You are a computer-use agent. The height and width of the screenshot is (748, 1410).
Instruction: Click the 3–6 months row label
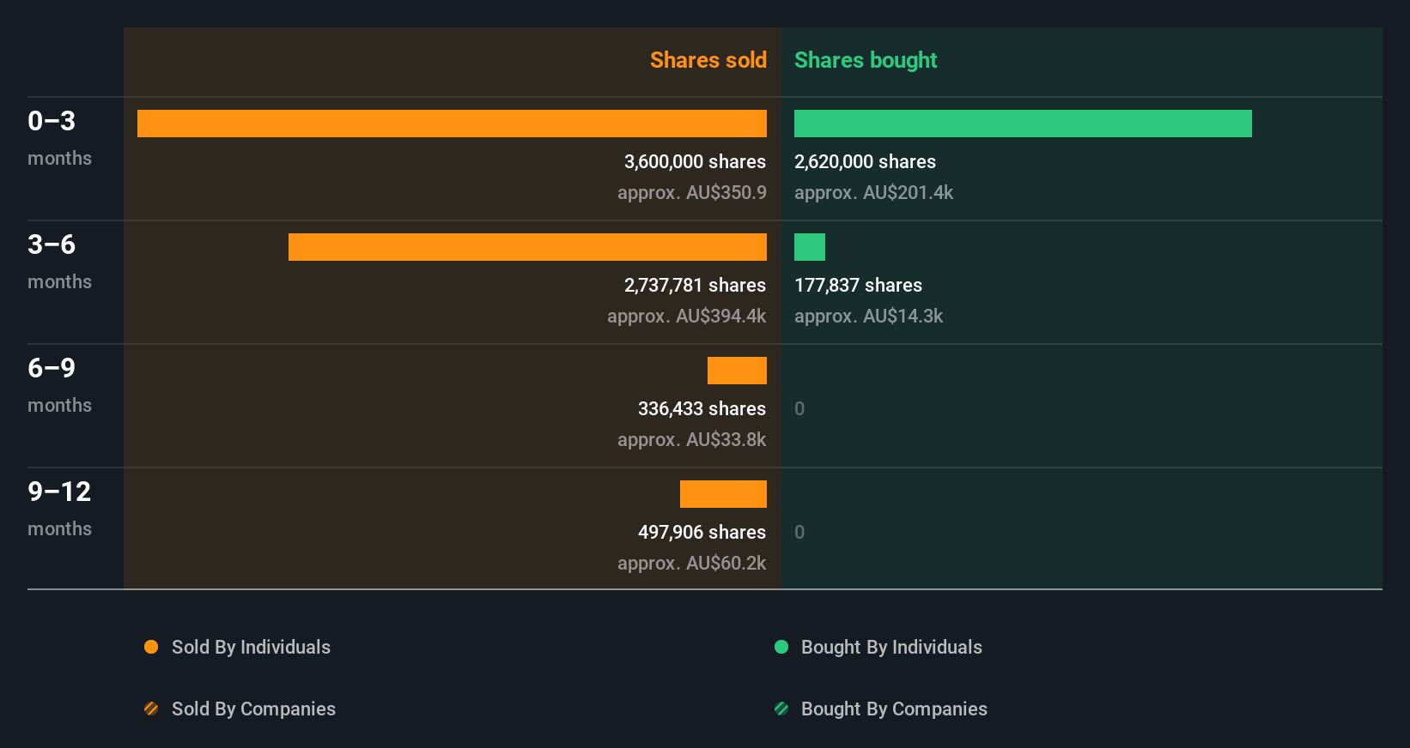coord(59,262)
